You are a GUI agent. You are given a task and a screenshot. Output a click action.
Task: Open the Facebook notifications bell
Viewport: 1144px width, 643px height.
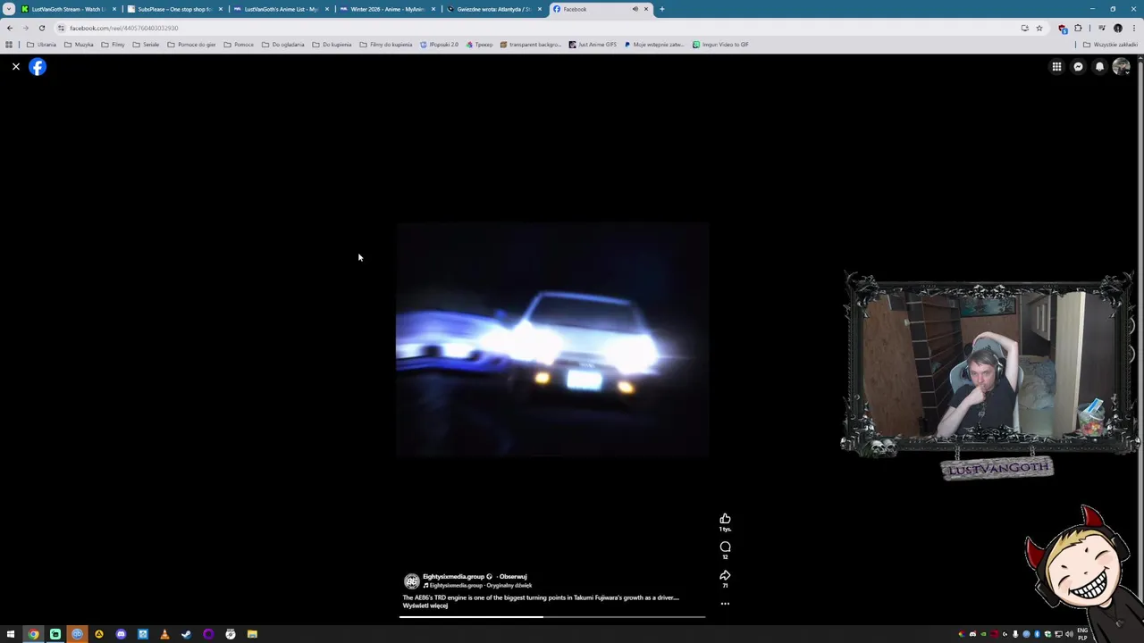pyautogui.click(x=1099, y=67)
